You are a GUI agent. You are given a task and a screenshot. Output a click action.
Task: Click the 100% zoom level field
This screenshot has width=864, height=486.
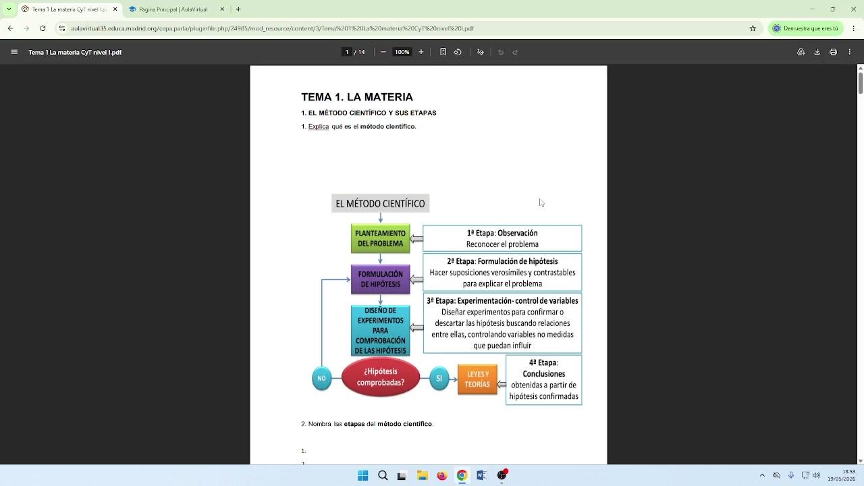pos(402,52)
